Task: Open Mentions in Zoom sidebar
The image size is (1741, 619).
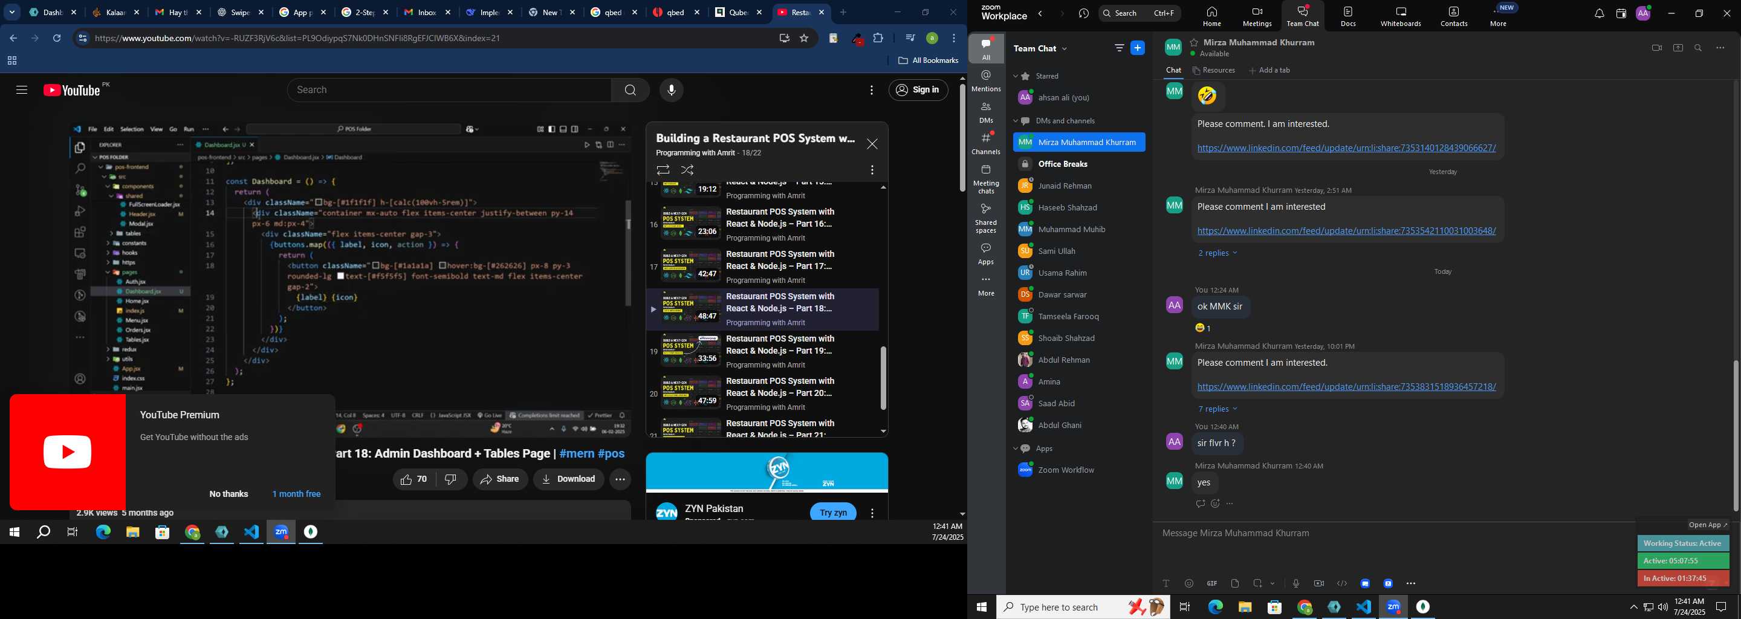Action: (986, 80)
